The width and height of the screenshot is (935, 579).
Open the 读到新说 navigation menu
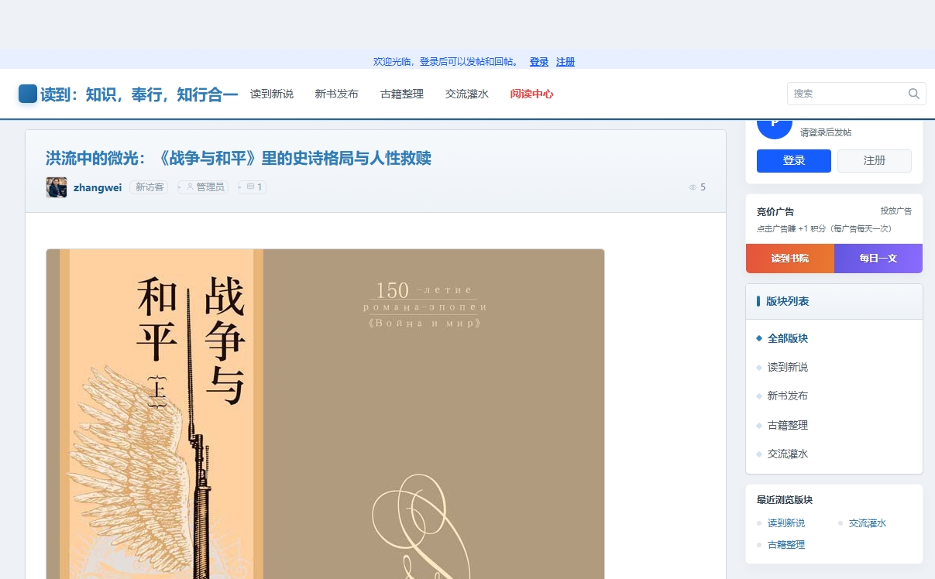coord(272,94)
